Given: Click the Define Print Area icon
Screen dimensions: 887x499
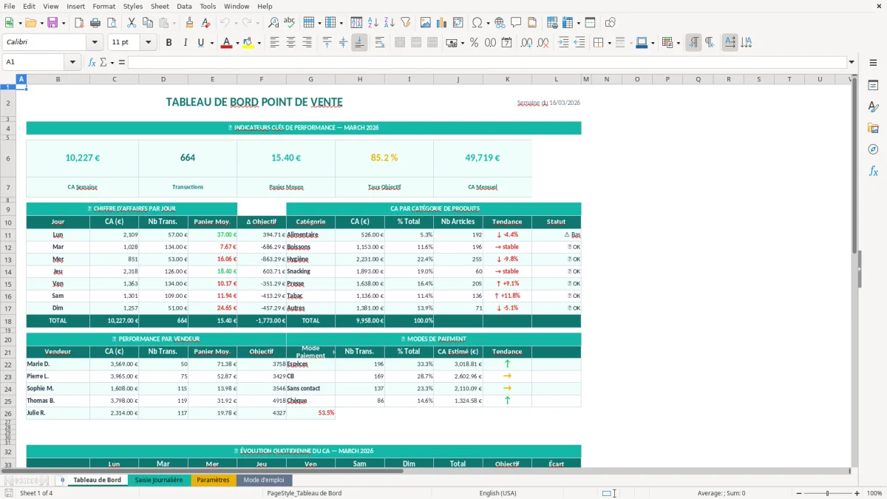Looking at the screenshot, I should pyautogui.click(x=552, y=23).
